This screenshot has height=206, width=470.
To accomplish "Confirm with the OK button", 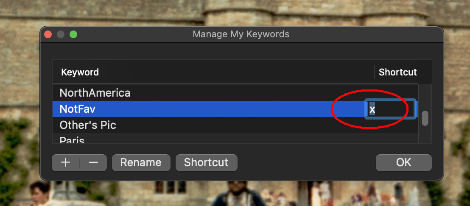I will click(403, 163).
